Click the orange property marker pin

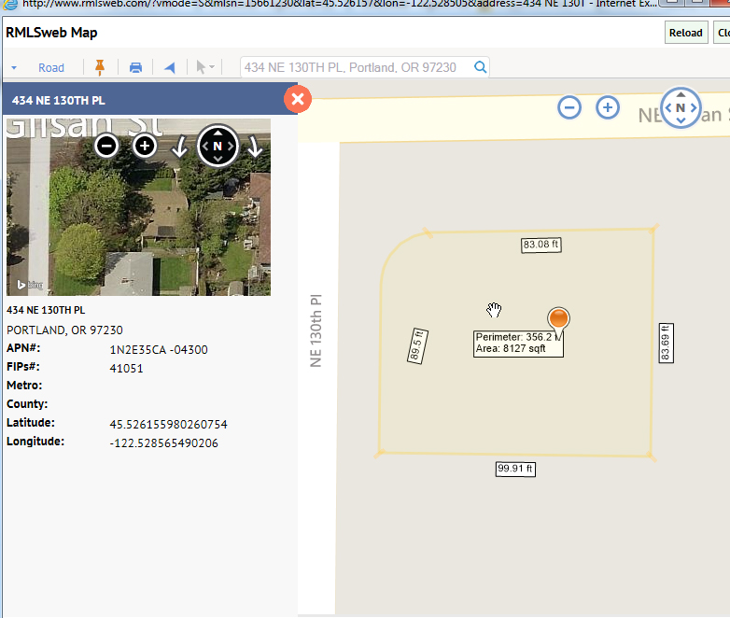click(558, 319)
